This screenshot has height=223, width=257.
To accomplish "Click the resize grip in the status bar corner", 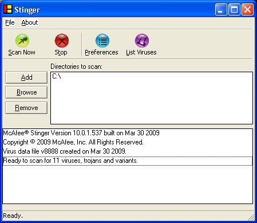I will coord(251,217).
